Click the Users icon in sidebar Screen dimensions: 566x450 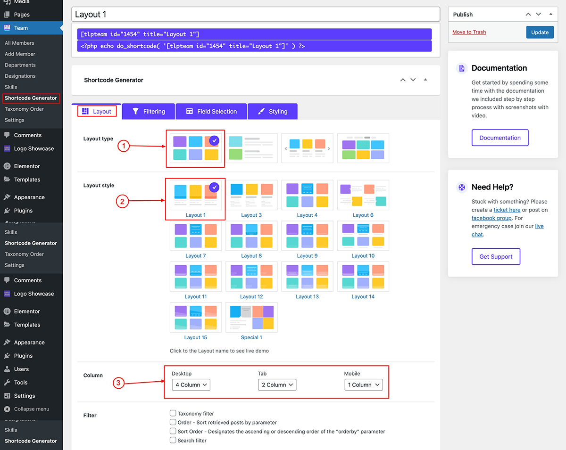pyautogui.click(x=7, y=369)
